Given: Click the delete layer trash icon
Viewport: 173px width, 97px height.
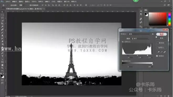Looking at the screenshot, I should point(169,96).
